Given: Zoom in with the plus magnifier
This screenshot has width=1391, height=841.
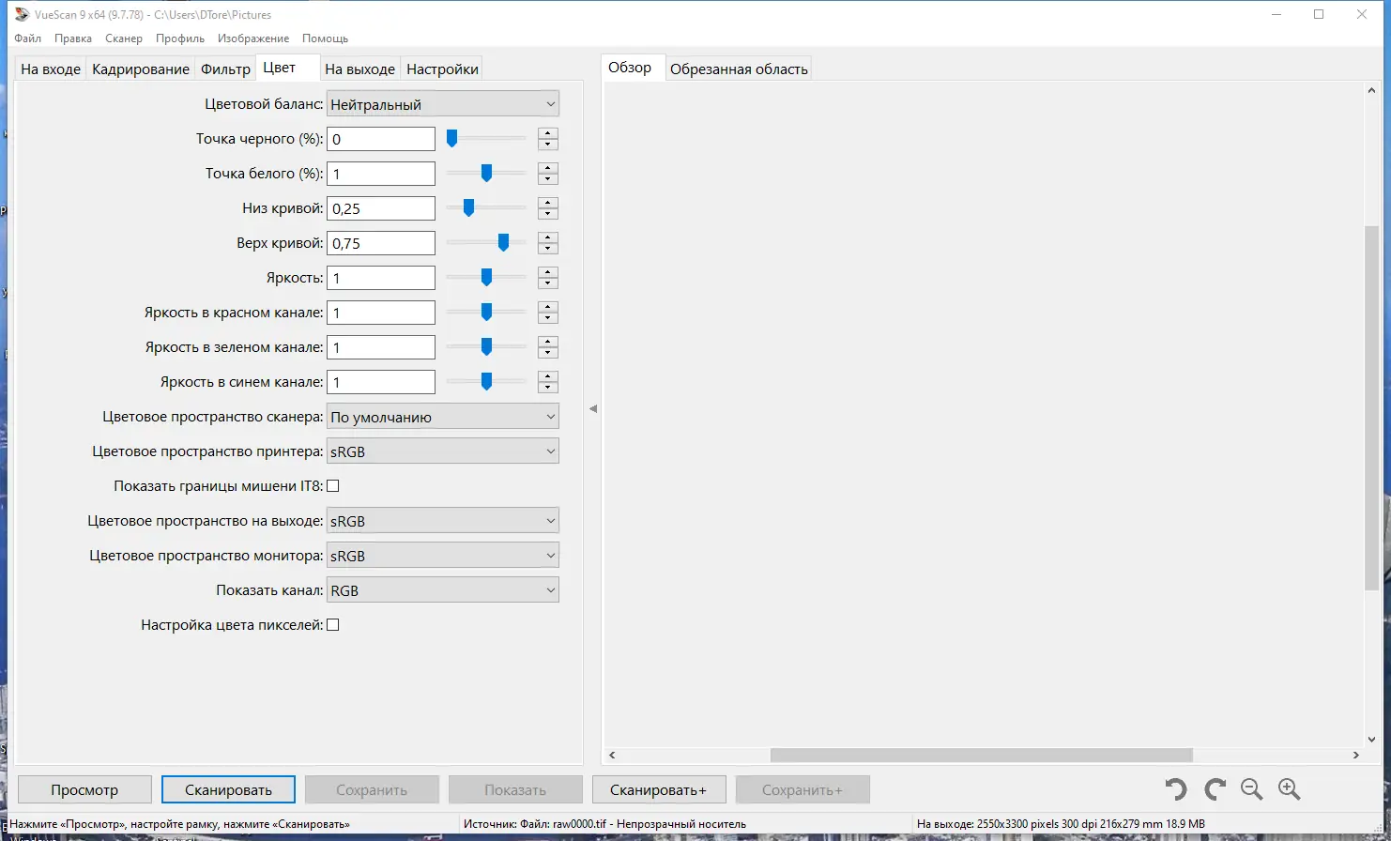Looking at the screenshot, I should [x=1289, y=789].
